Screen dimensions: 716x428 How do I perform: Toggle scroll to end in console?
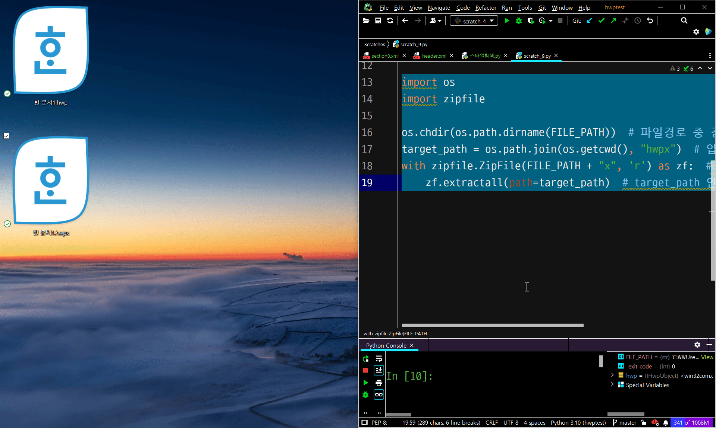pyautogui.click(x=379, y=370)
